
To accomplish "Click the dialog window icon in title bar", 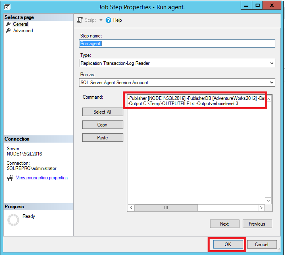I will click(x=7, y=7).
